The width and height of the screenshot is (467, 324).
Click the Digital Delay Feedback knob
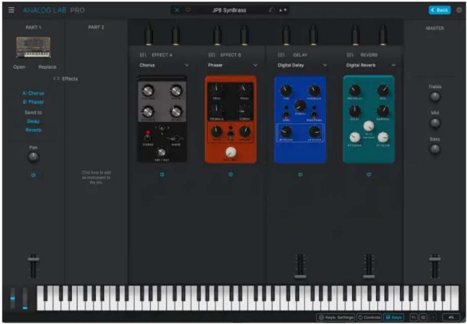(x=314, y=90)
